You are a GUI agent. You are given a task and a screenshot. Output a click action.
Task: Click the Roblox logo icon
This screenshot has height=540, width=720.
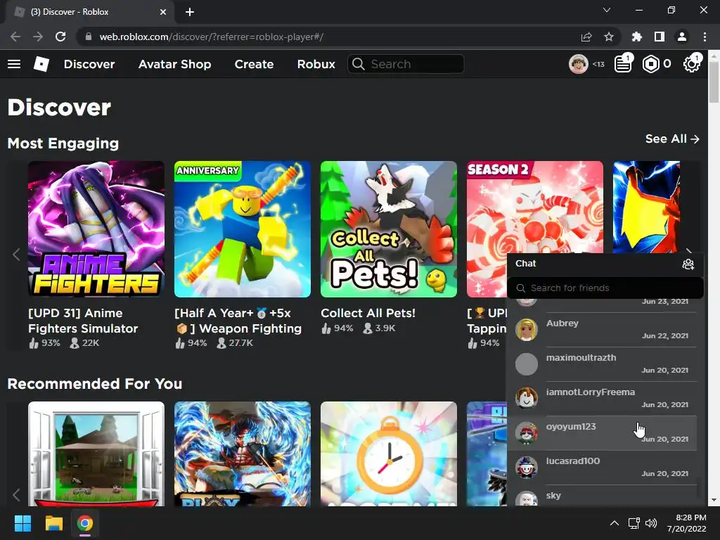pos(41,64)
